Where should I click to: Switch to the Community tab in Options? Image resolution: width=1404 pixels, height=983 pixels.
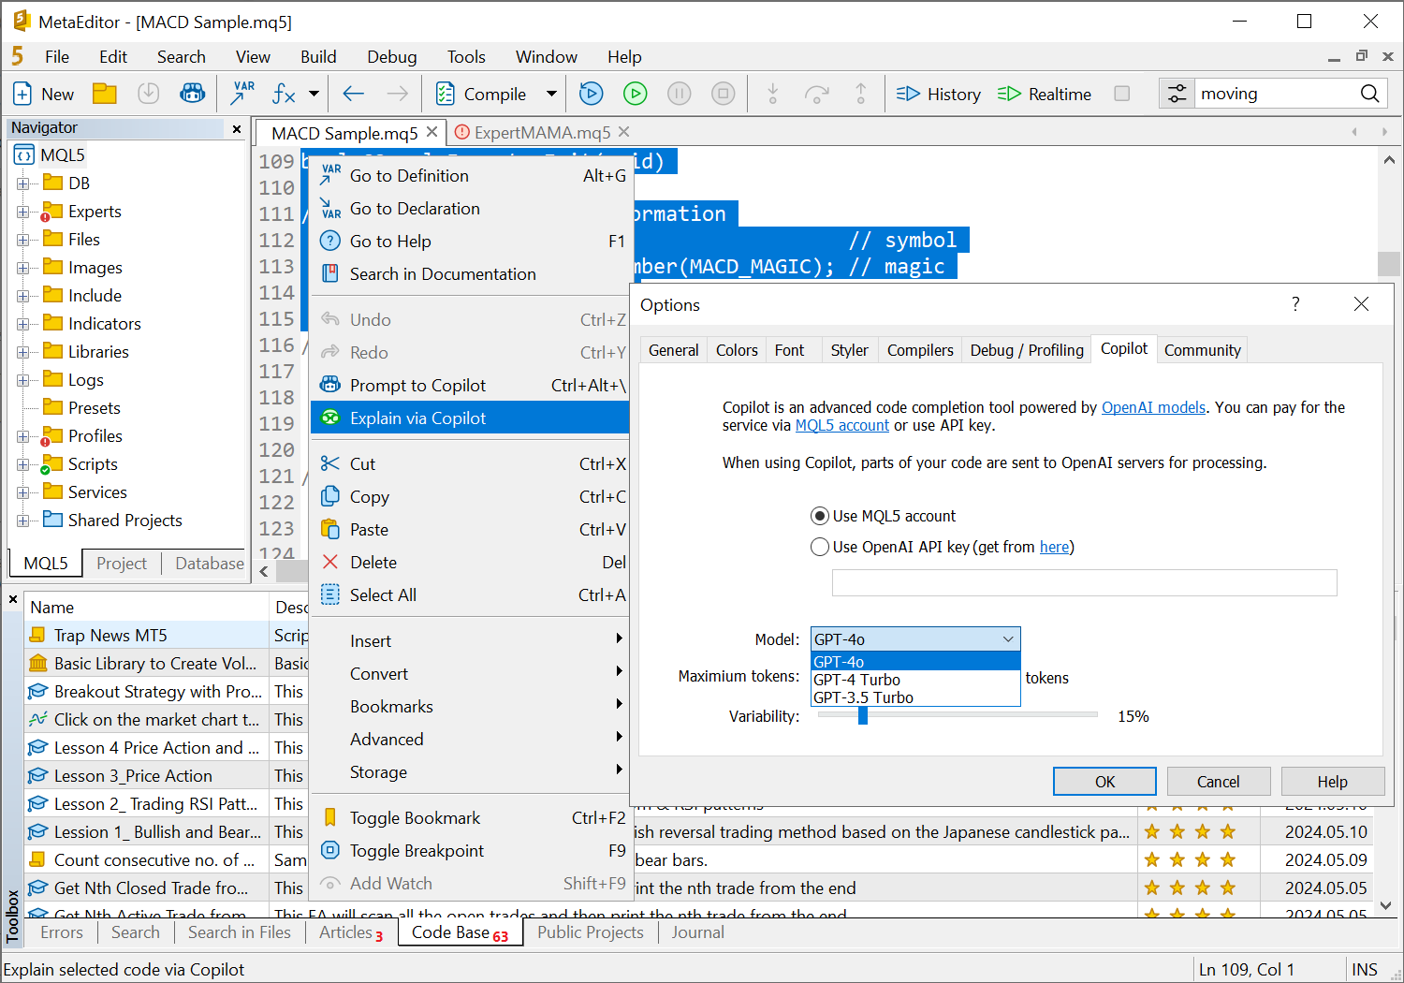1202,349
